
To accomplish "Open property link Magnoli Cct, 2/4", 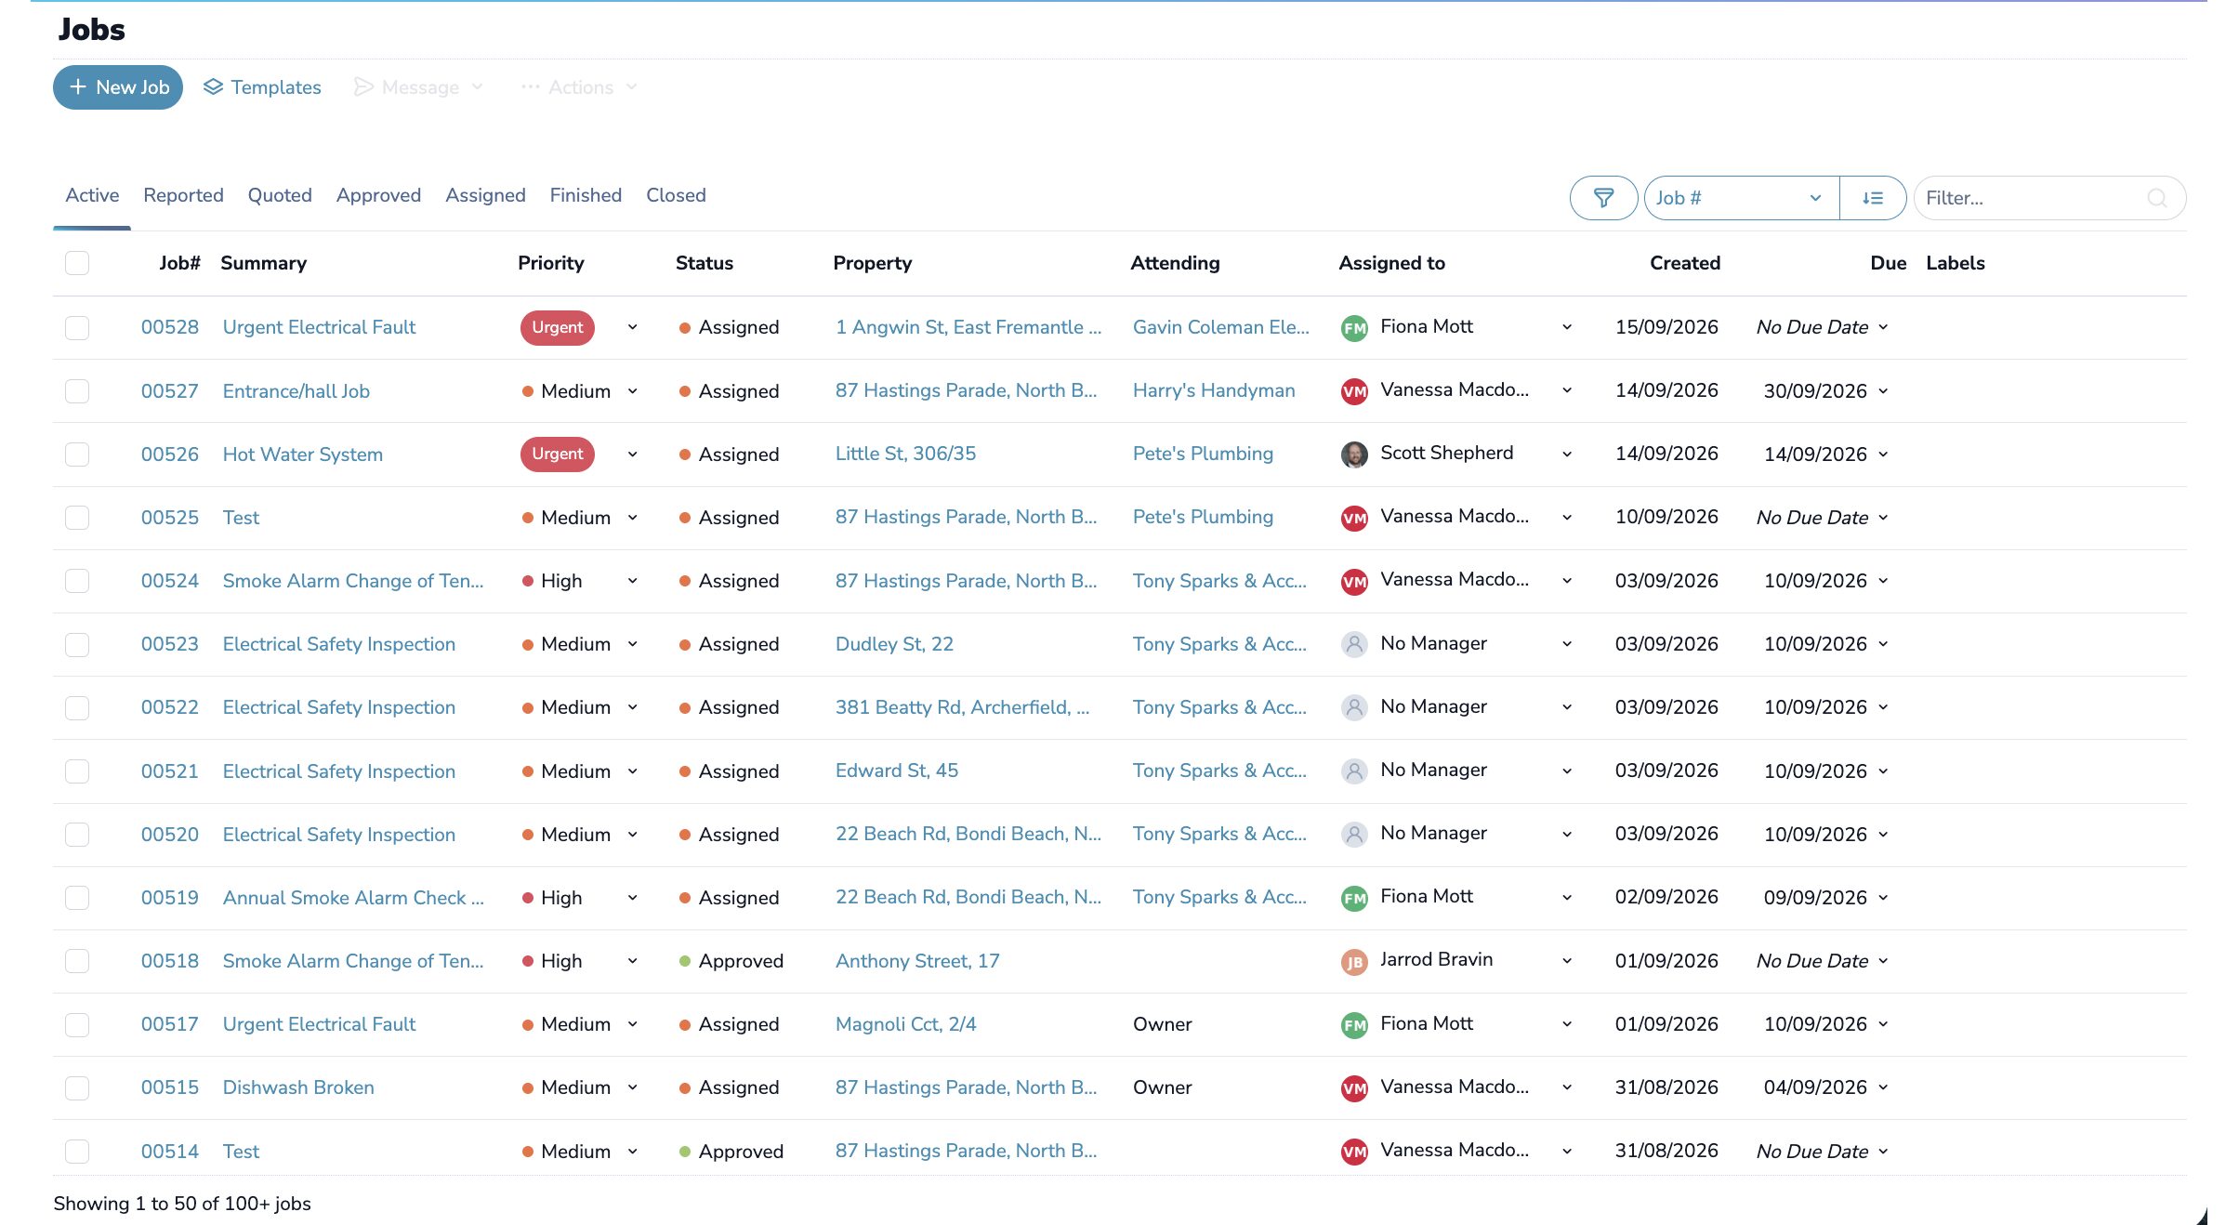I will (905, 1024).
